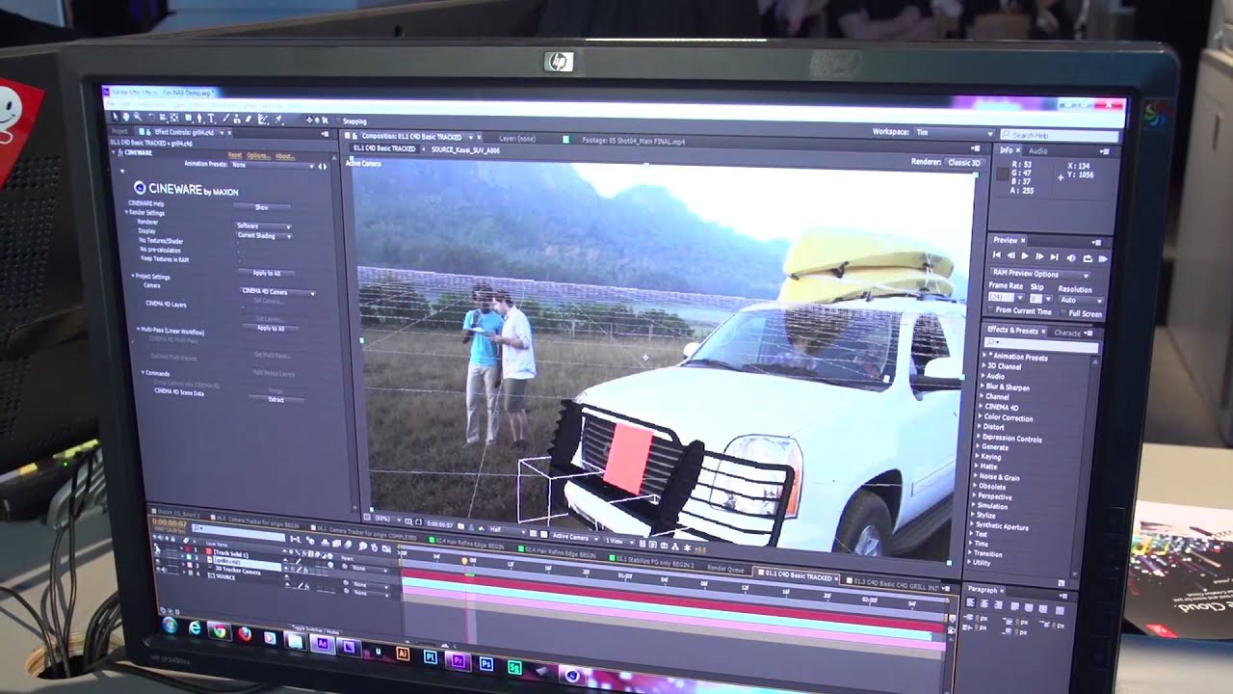Enable the Full Screen checkbox
This screenshot has width=1233, height=694.
(1063, 312)
